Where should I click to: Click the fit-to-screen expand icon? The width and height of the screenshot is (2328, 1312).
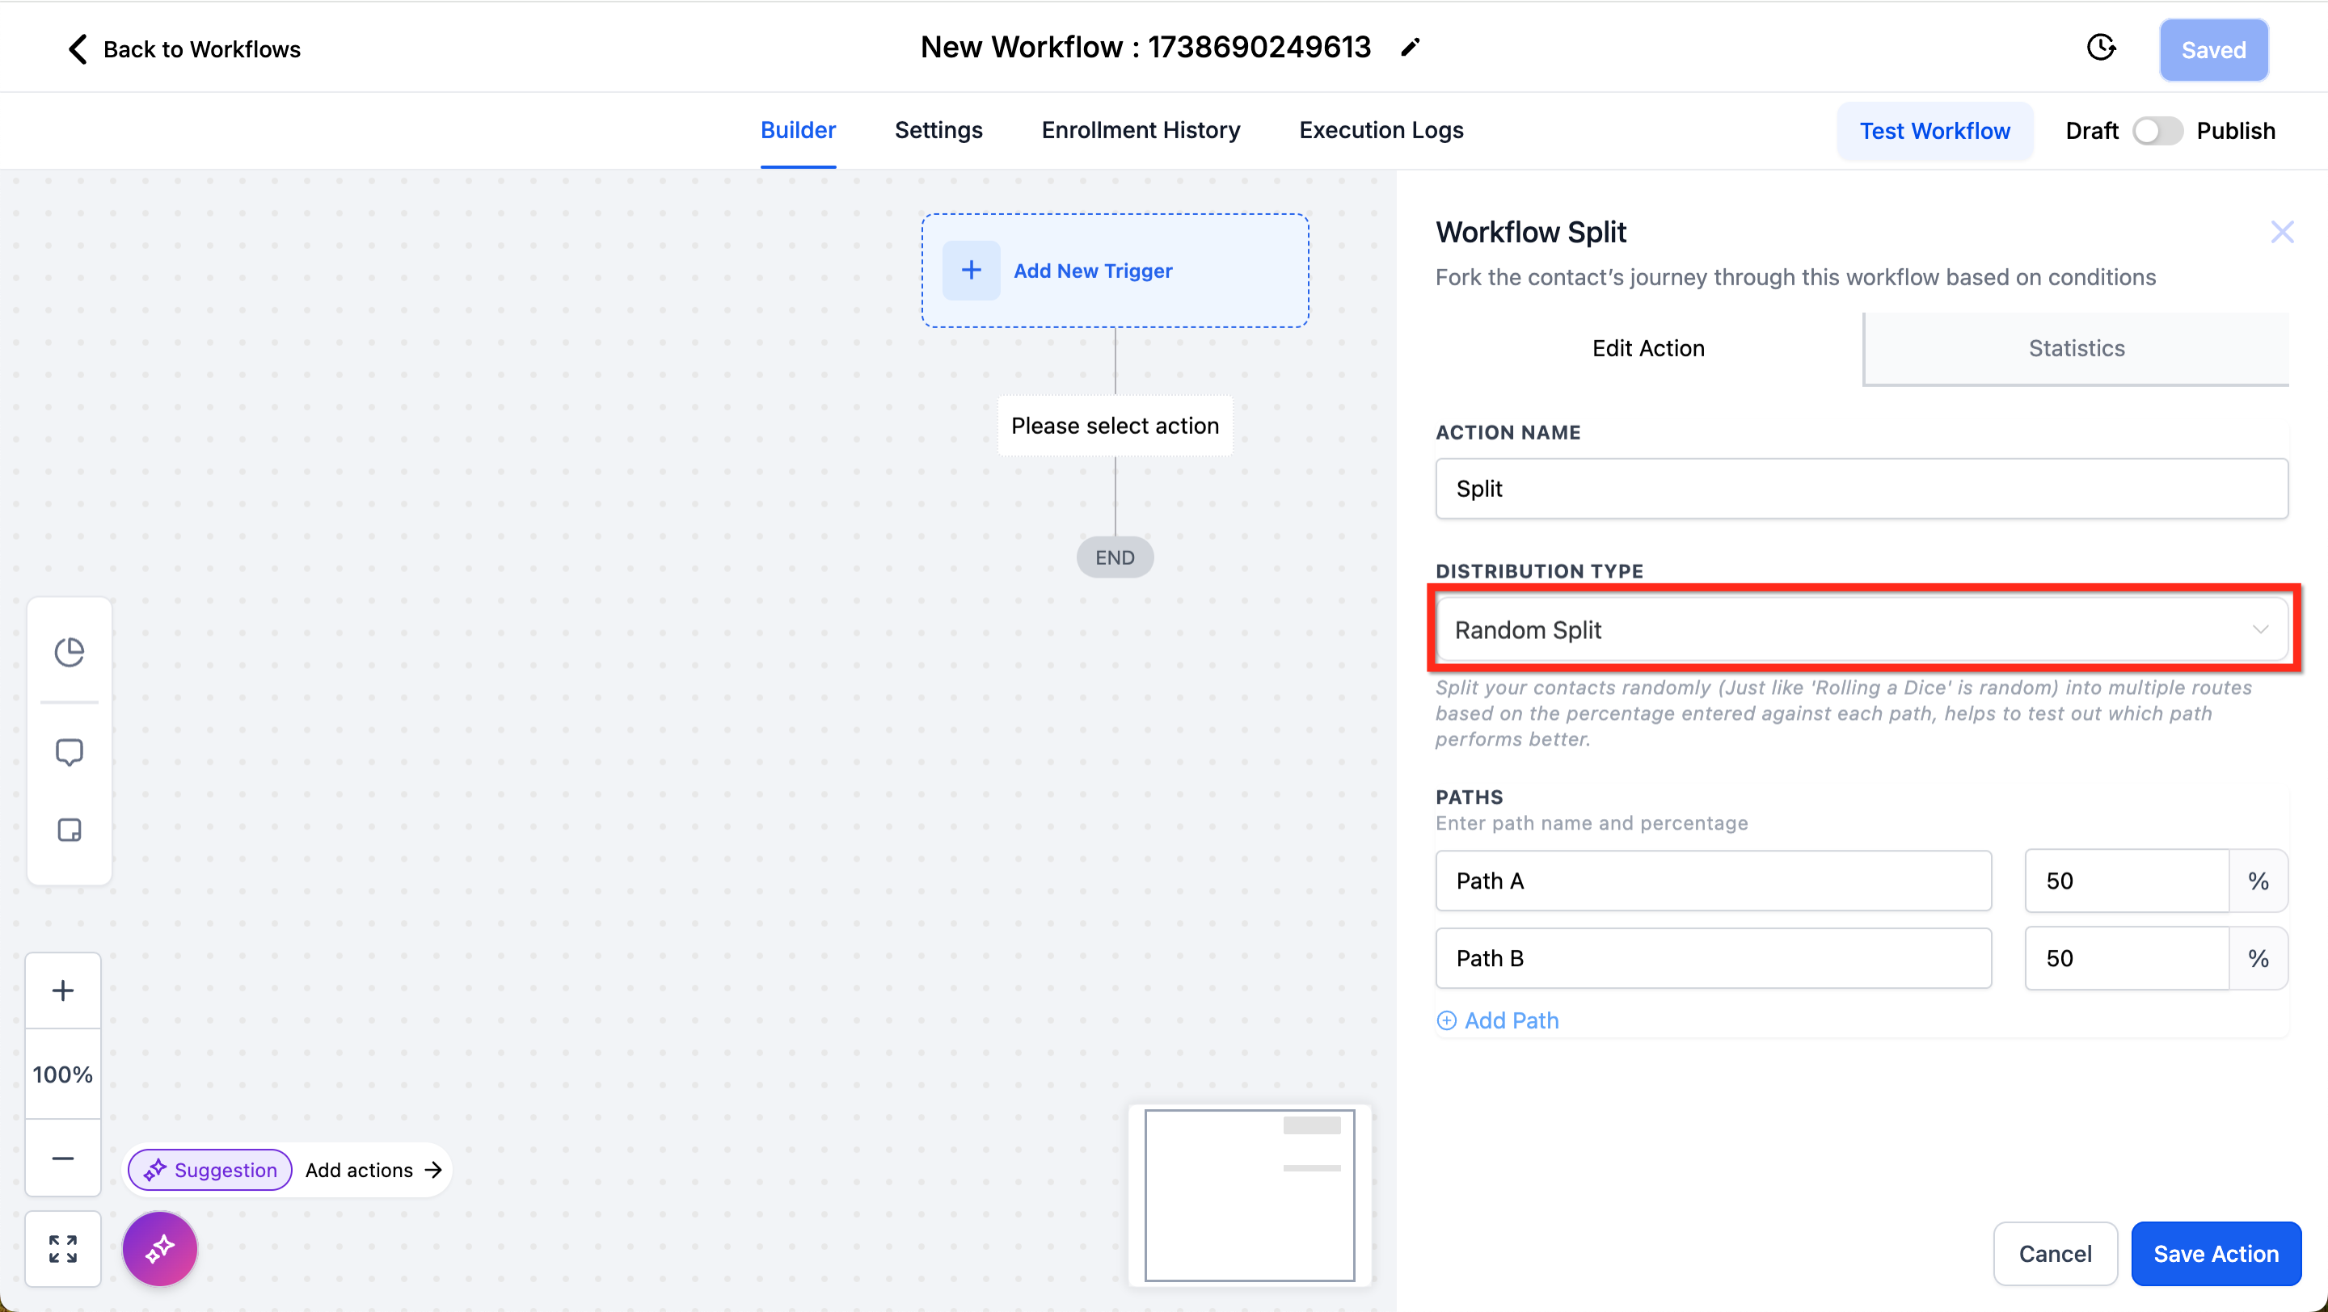62,1249
